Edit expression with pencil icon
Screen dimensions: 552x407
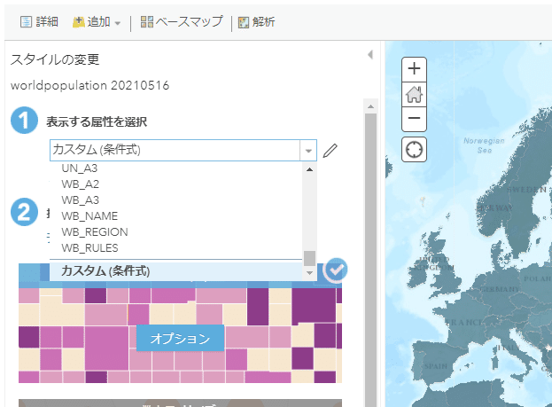click(x=330, y=151)
